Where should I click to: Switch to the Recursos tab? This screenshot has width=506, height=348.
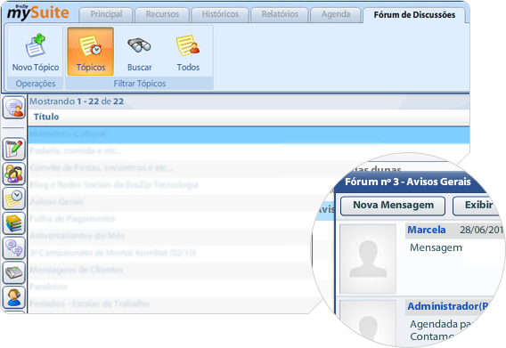pos(162,15)
